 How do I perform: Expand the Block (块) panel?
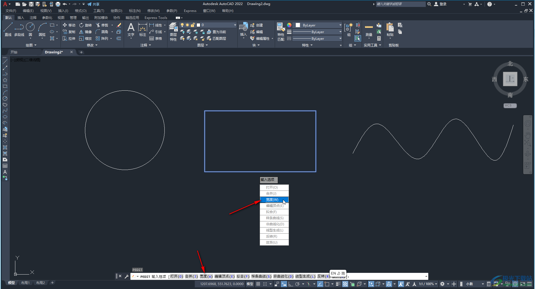tap(256, 45)
